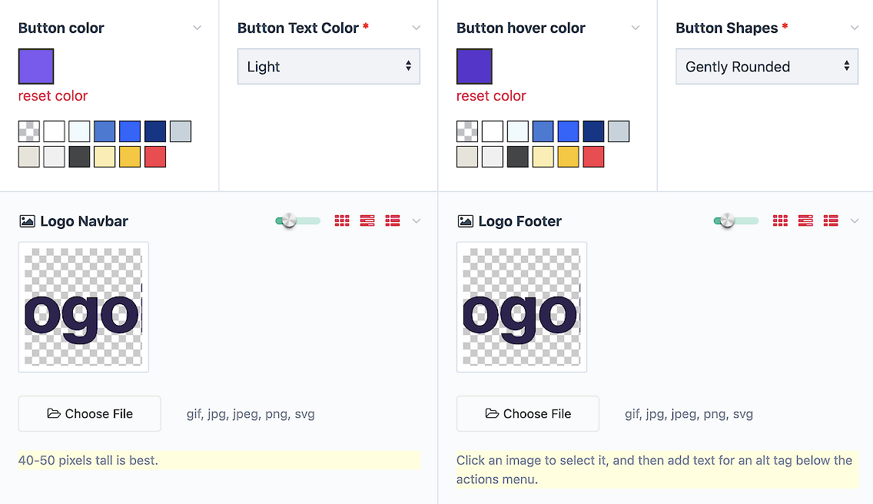Open the Button Text Color dropdown
873x504 pixels.
(x=329, y=67)
